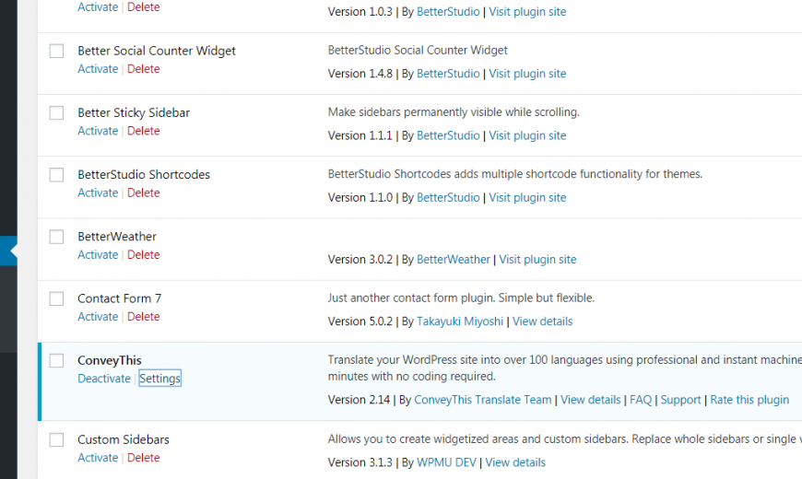The height and width of the screenshot is (479, 802).
Task: Open ConveyThis Settings link
Action: coord(159,379)
